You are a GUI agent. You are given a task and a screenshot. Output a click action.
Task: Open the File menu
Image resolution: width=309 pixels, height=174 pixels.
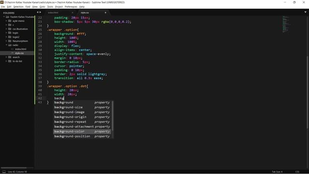3,7
